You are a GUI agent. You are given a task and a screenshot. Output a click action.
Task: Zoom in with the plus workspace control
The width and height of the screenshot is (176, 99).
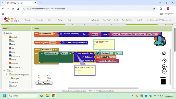[x=164, y=67]
